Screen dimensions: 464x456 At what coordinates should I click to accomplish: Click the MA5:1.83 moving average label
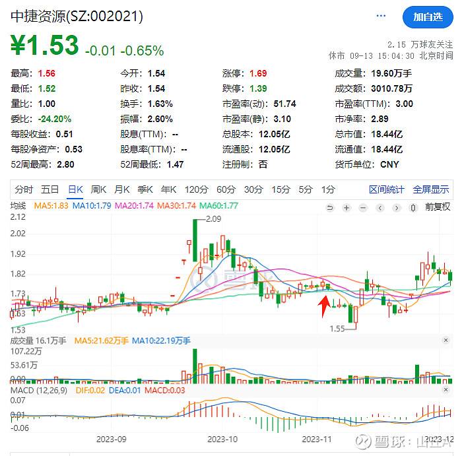pyautogui.click(x=51, y=206)
